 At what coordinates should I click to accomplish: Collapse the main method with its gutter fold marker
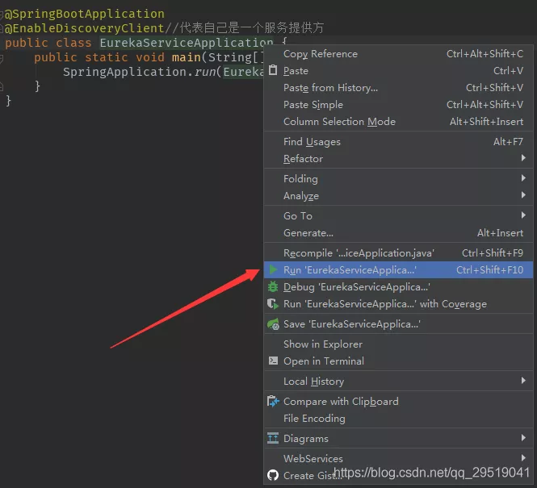click(x=2, y=58)
